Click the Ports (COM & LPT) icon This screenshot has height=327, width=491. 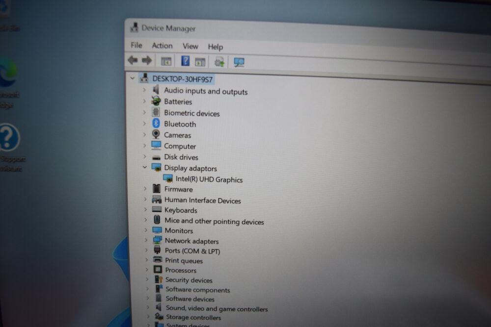tap(157, 250)
